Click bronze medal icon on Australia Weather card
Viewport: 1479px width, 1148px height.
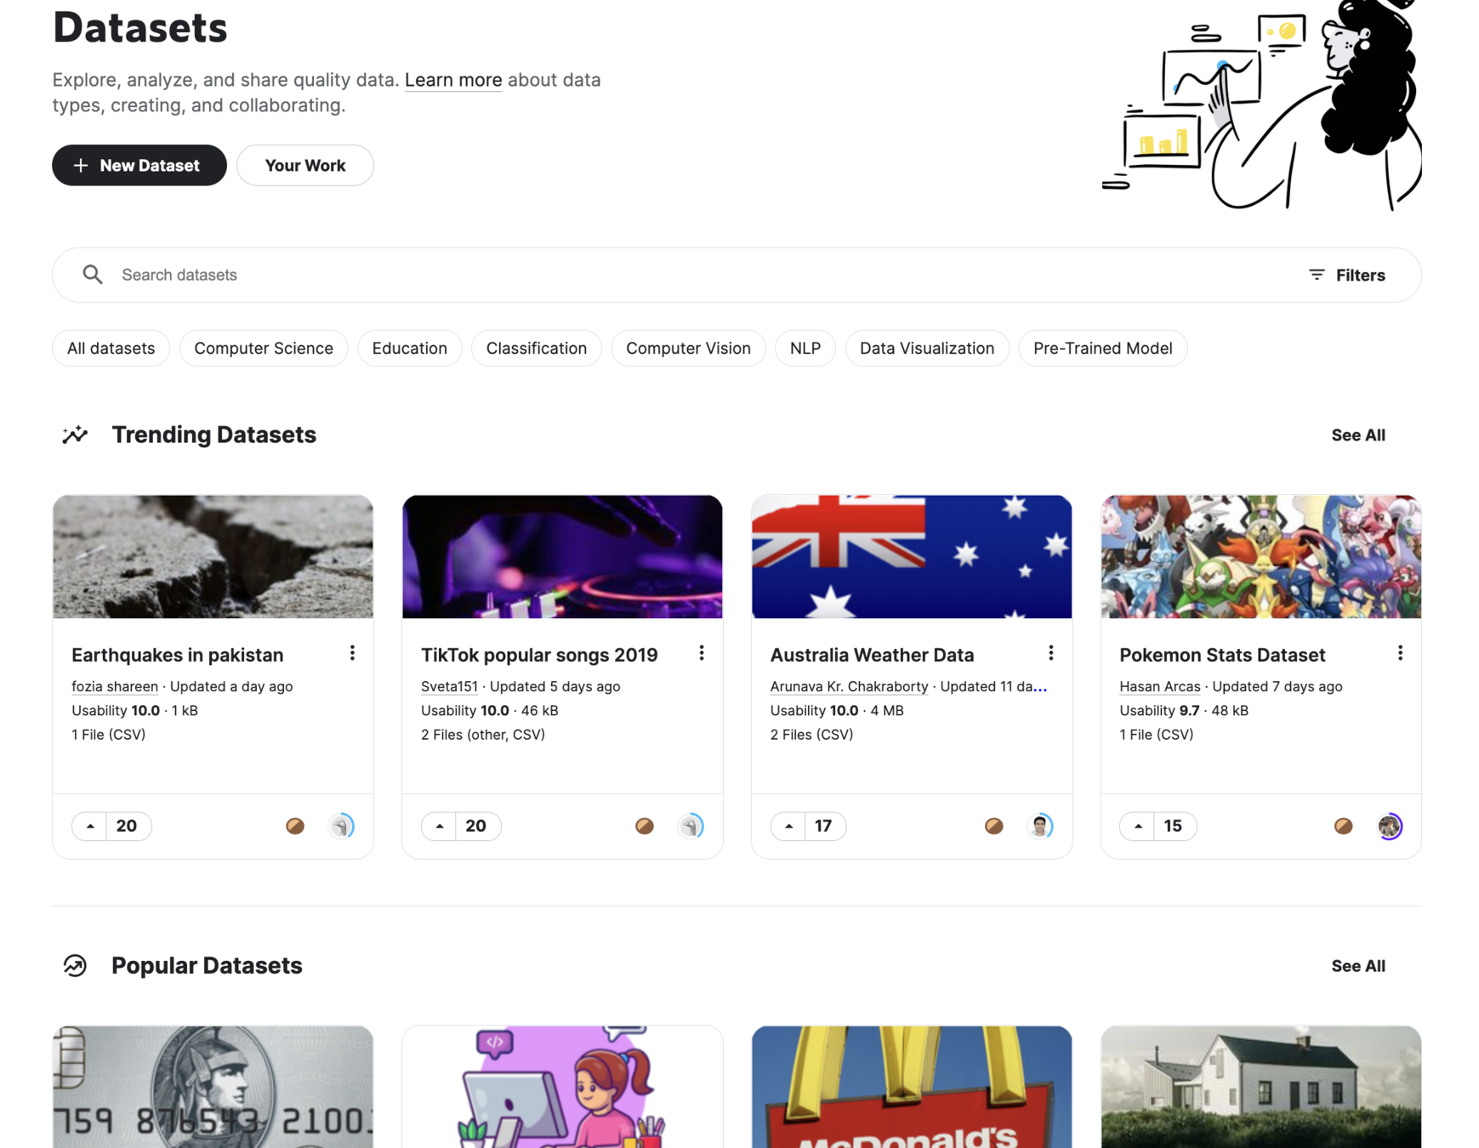point(994,826)
